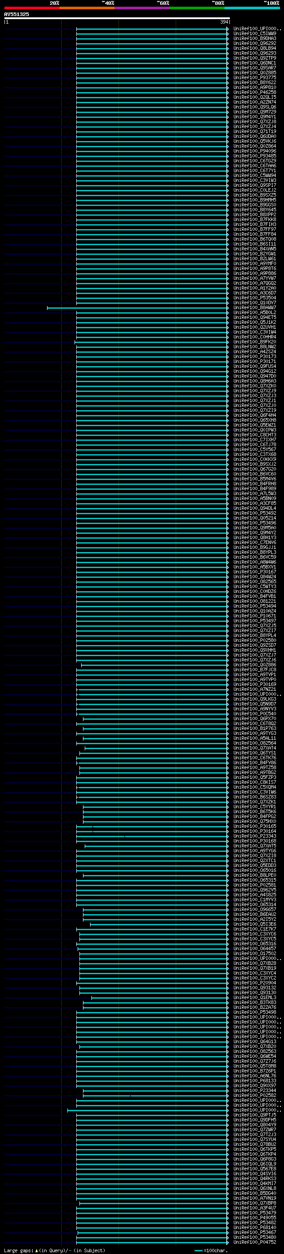The height and width of the screenshot is (1254, 284).
Task: Click the purple ~60% identity legend segment
Action: pyautogui.click(x=142, y=8)
